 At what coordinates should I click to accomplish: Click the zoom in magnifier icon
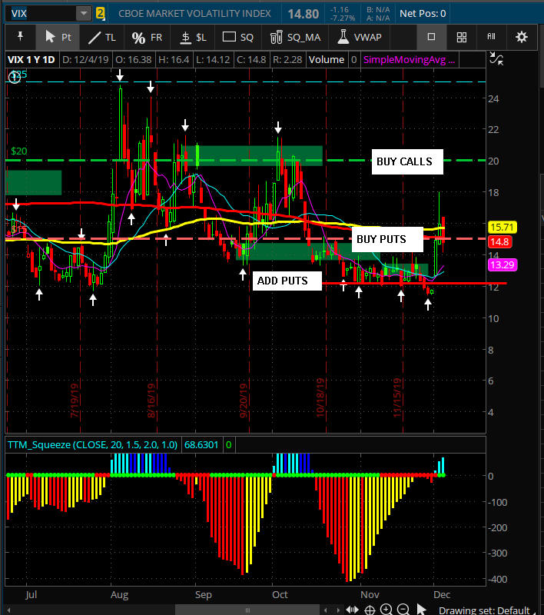pos(386,610)
